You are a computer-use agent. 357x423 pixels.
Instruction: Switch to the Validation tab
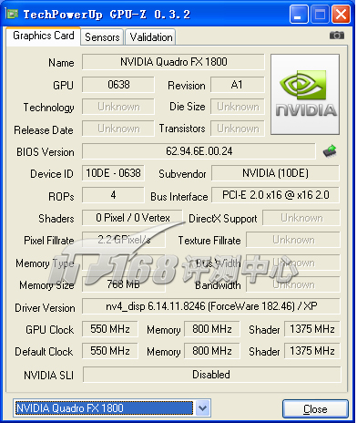151,37
